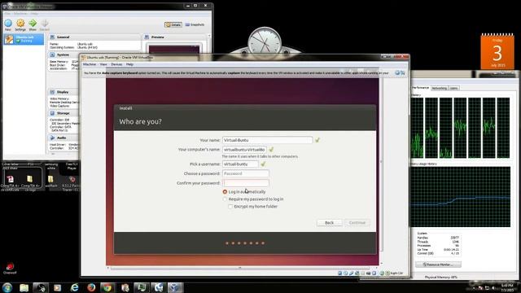Click the video capture status bar icon
This screenshot has width=521, height=293.
(x=368, y=273)
